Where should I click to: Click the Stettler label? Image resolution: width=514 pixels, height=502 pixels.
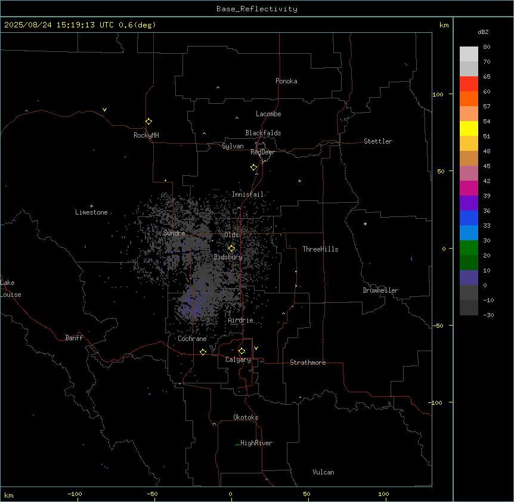click(x=378, y=141)
